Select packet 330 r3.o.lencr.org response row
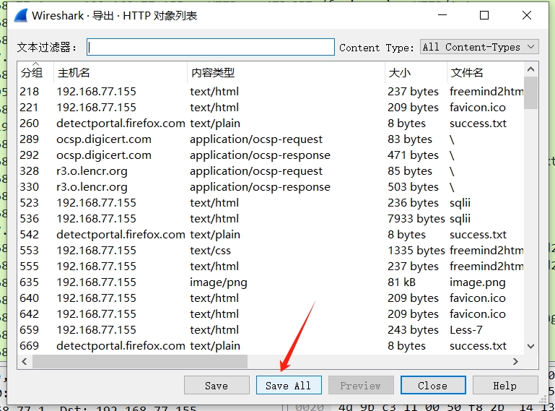 click(x=271, y=187)
